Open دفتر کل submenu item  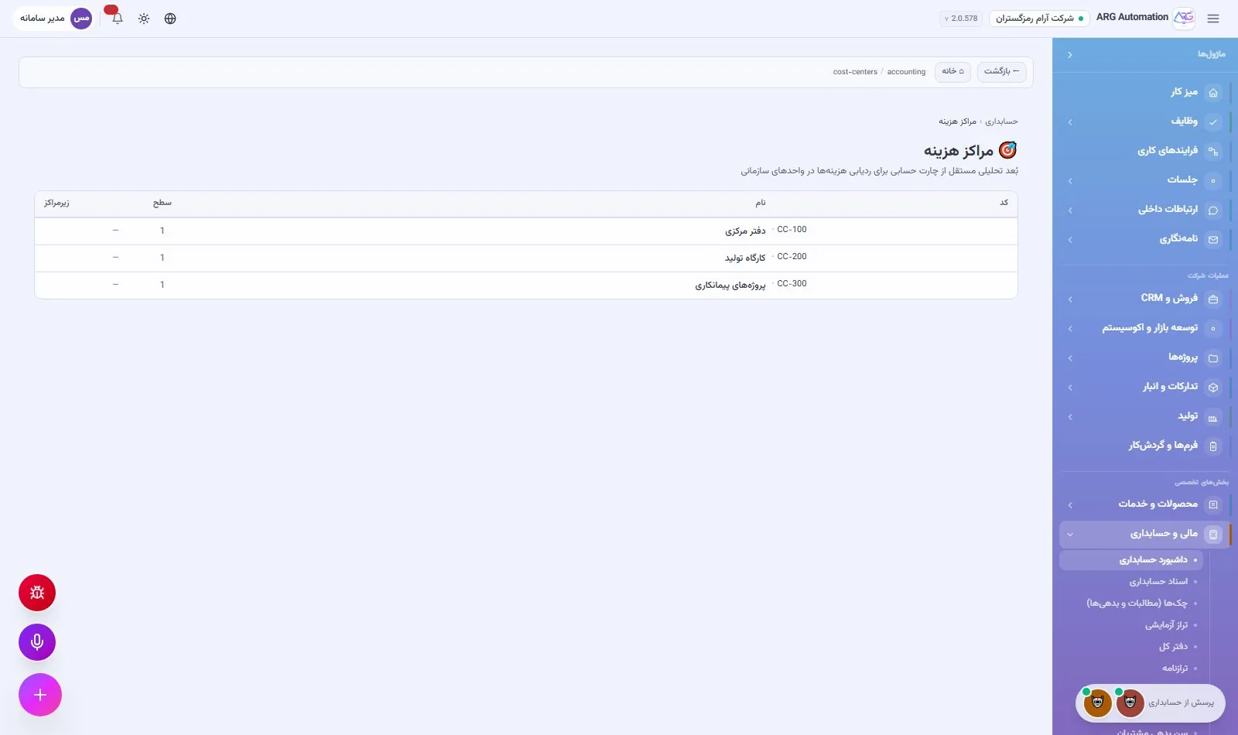(x=1131, y=647)
